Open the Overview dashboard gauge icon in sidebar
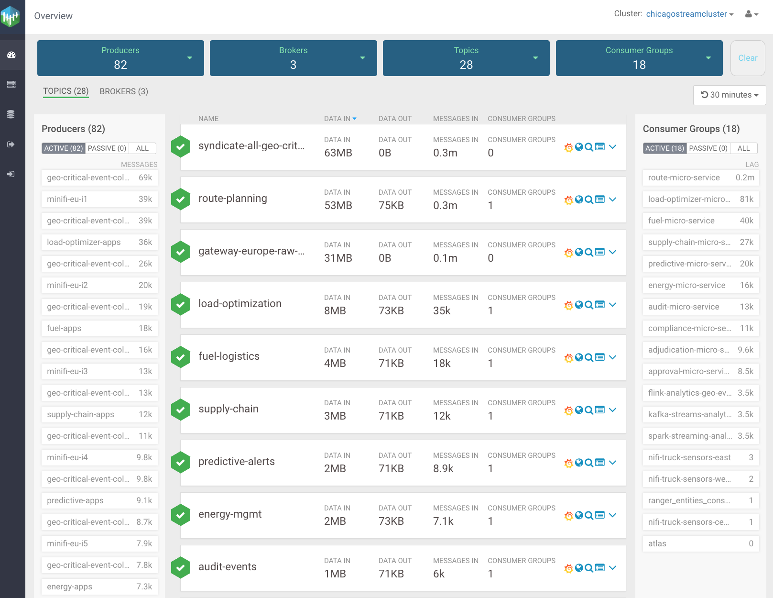This screenshot has width=773, height=598. tap(11, 55)
